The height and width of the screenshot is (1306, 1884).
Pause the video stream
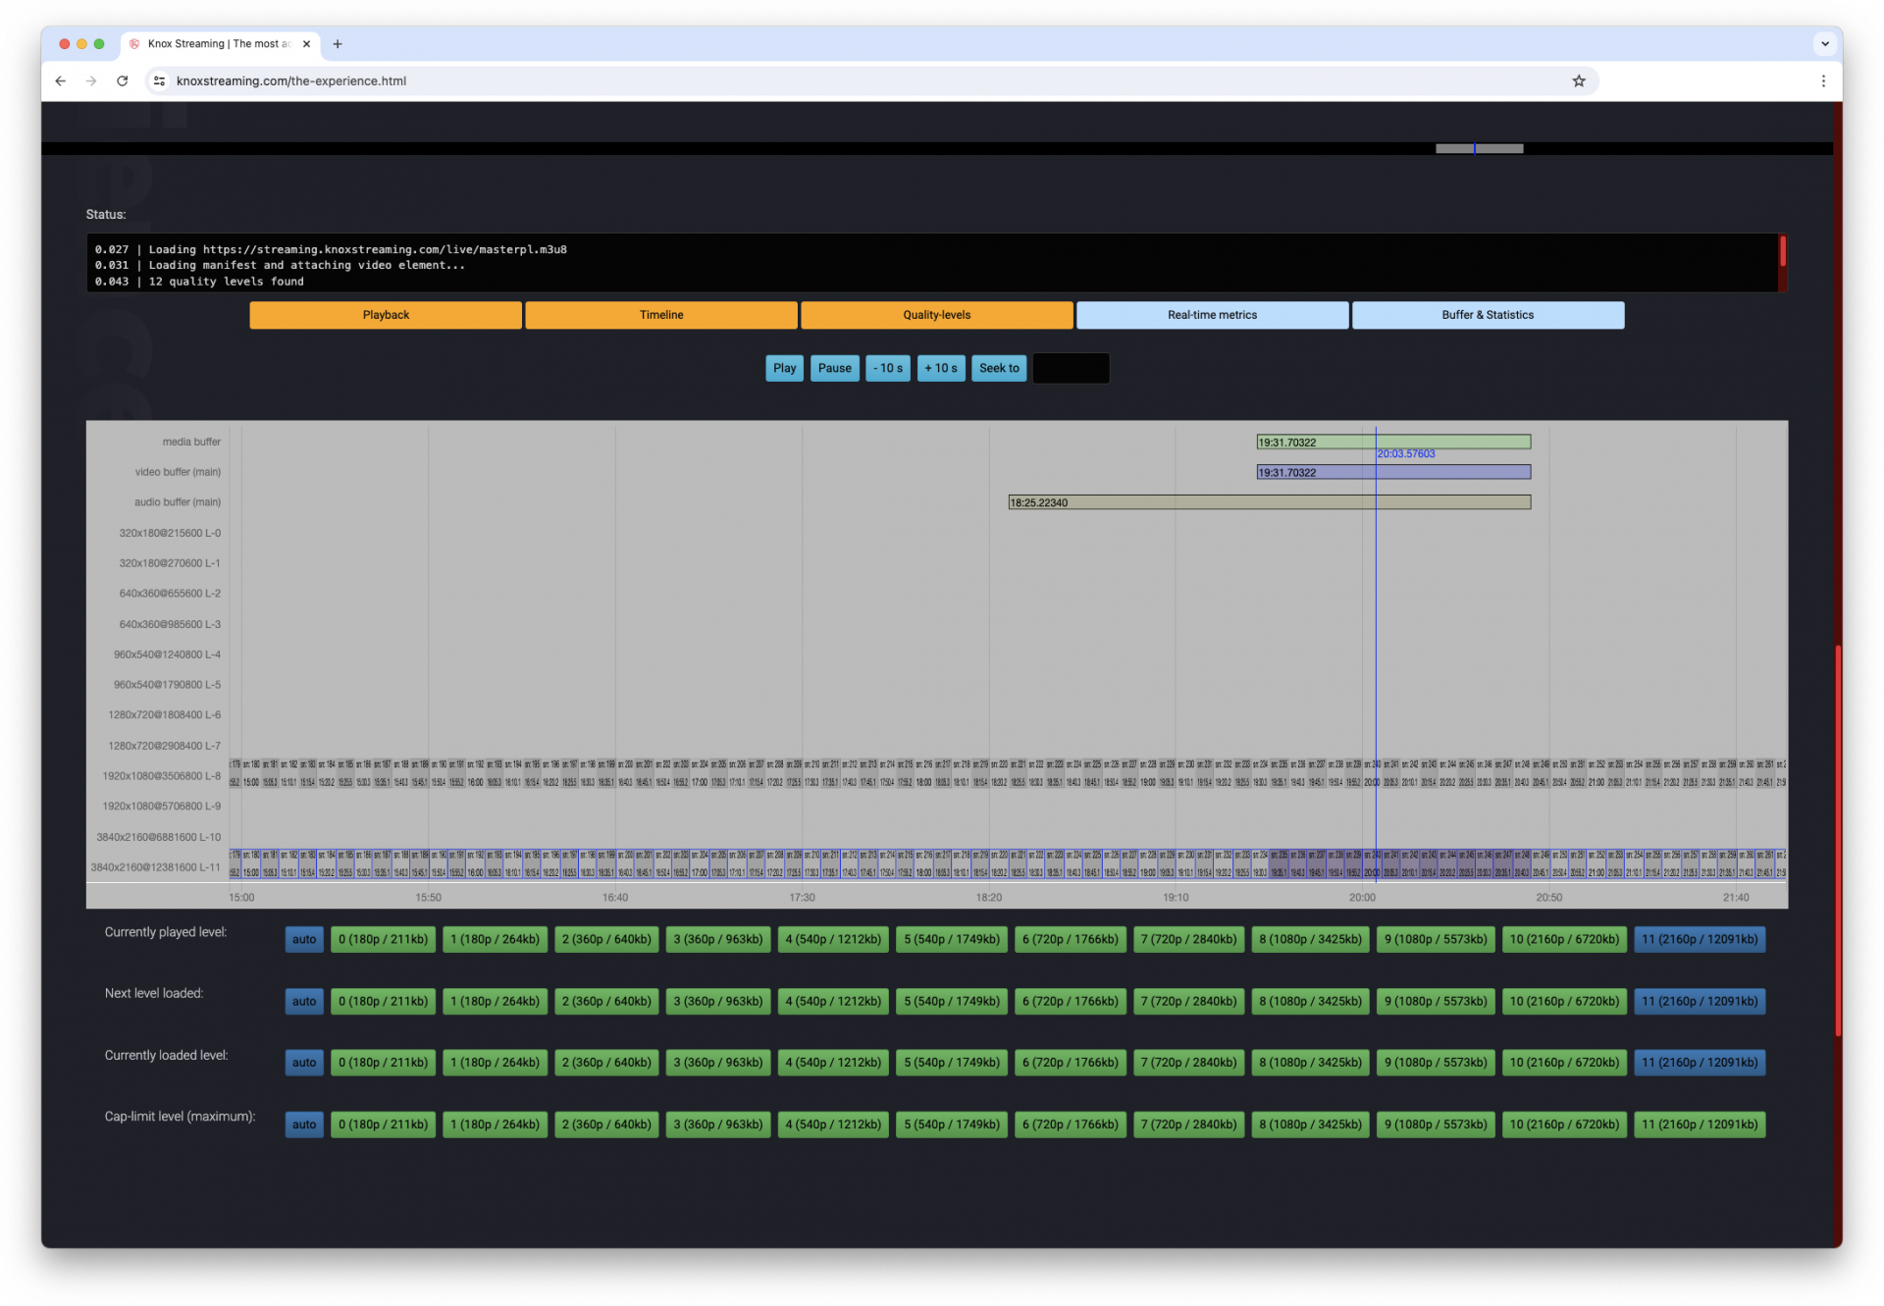tap(835, 368)
